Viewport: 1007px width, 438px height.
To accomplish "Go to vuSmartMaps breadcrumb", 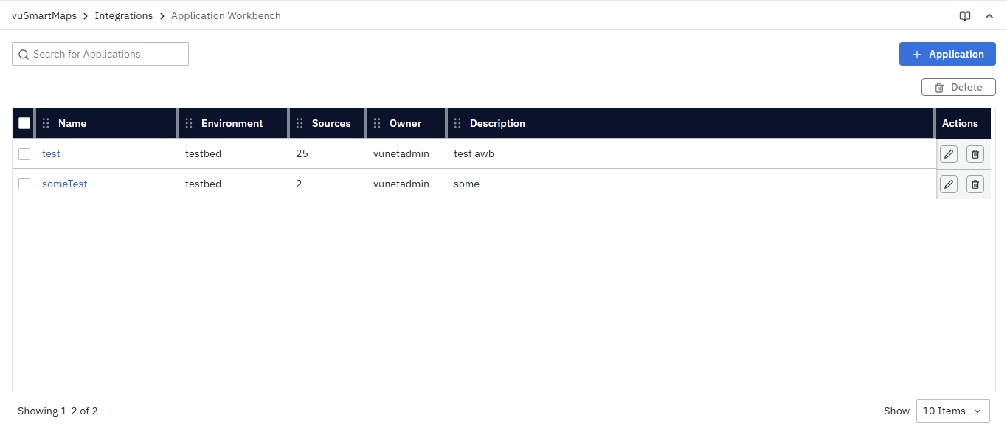I will pyautogui.click(x=44, y=15).
